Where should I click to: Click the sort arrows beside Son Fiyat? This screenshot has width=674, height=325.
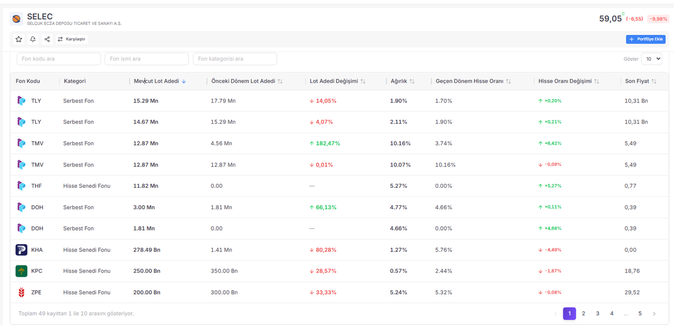[654, 82]
